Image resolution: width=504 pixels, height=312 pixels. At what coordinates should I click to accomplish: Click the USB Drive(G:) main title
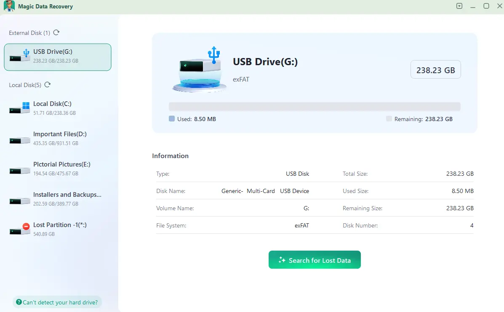tap(265, 62)
